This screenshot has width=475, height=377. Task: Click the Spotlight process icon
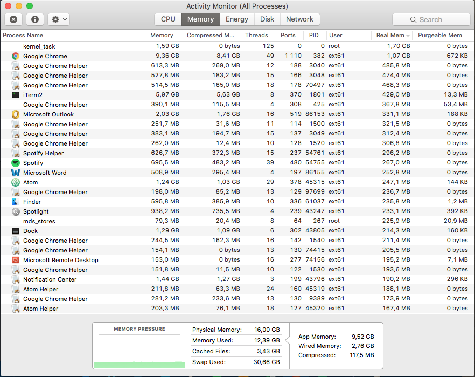point(16,211)
